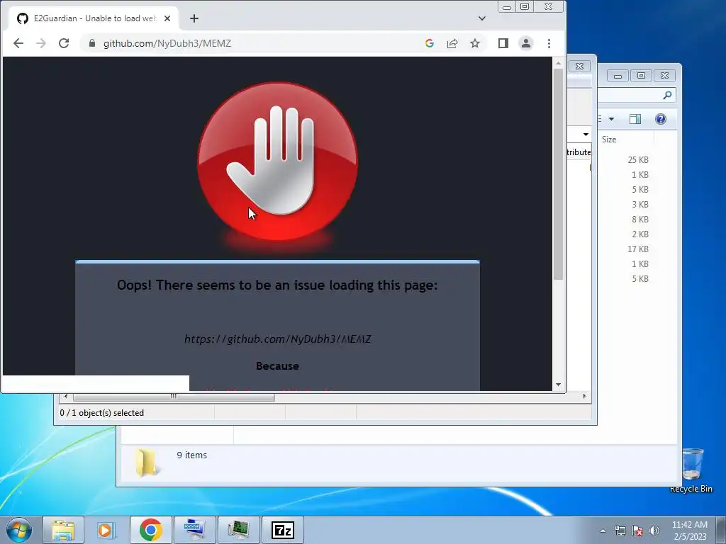The height and width of the screenshot is (544, 726).
Task: Open Action Center flag icon
Action: [637, 531]
